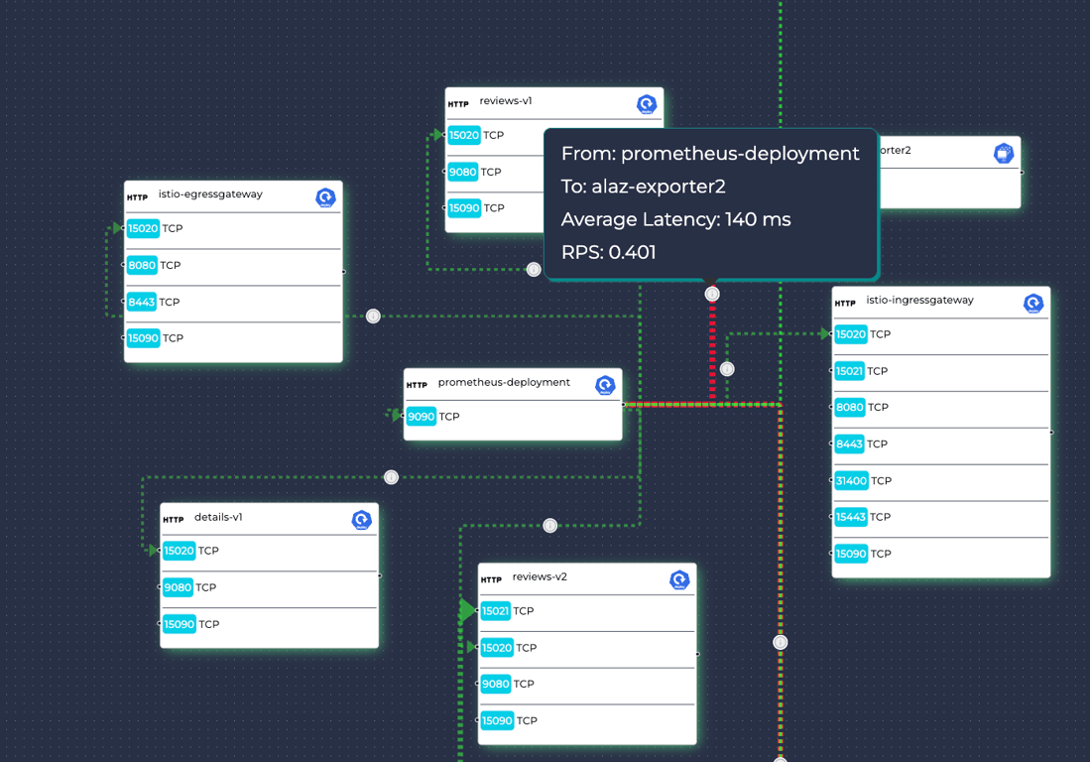
Task: Select the deployment icon on reviews-v2
Action: pyautogui.click(x=679, y=579)
